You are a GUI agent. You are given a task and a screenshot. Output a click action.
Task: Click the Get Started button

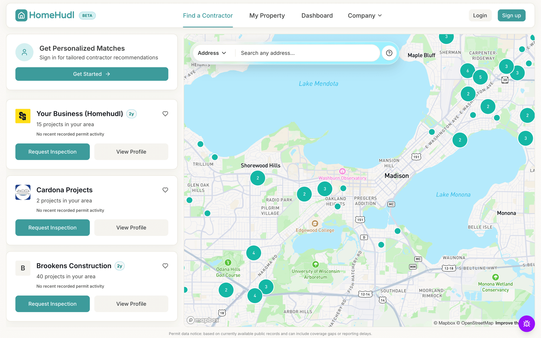92,74
